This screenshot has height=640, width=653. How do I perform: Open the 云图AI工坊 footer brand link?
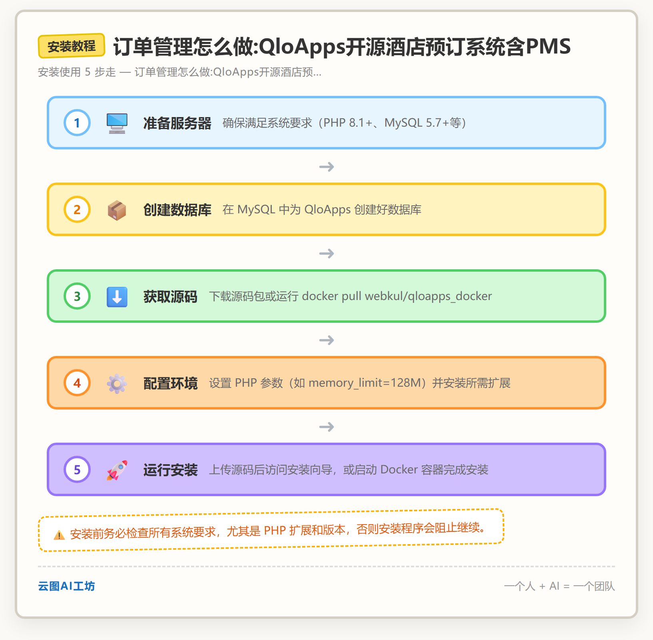66,586
